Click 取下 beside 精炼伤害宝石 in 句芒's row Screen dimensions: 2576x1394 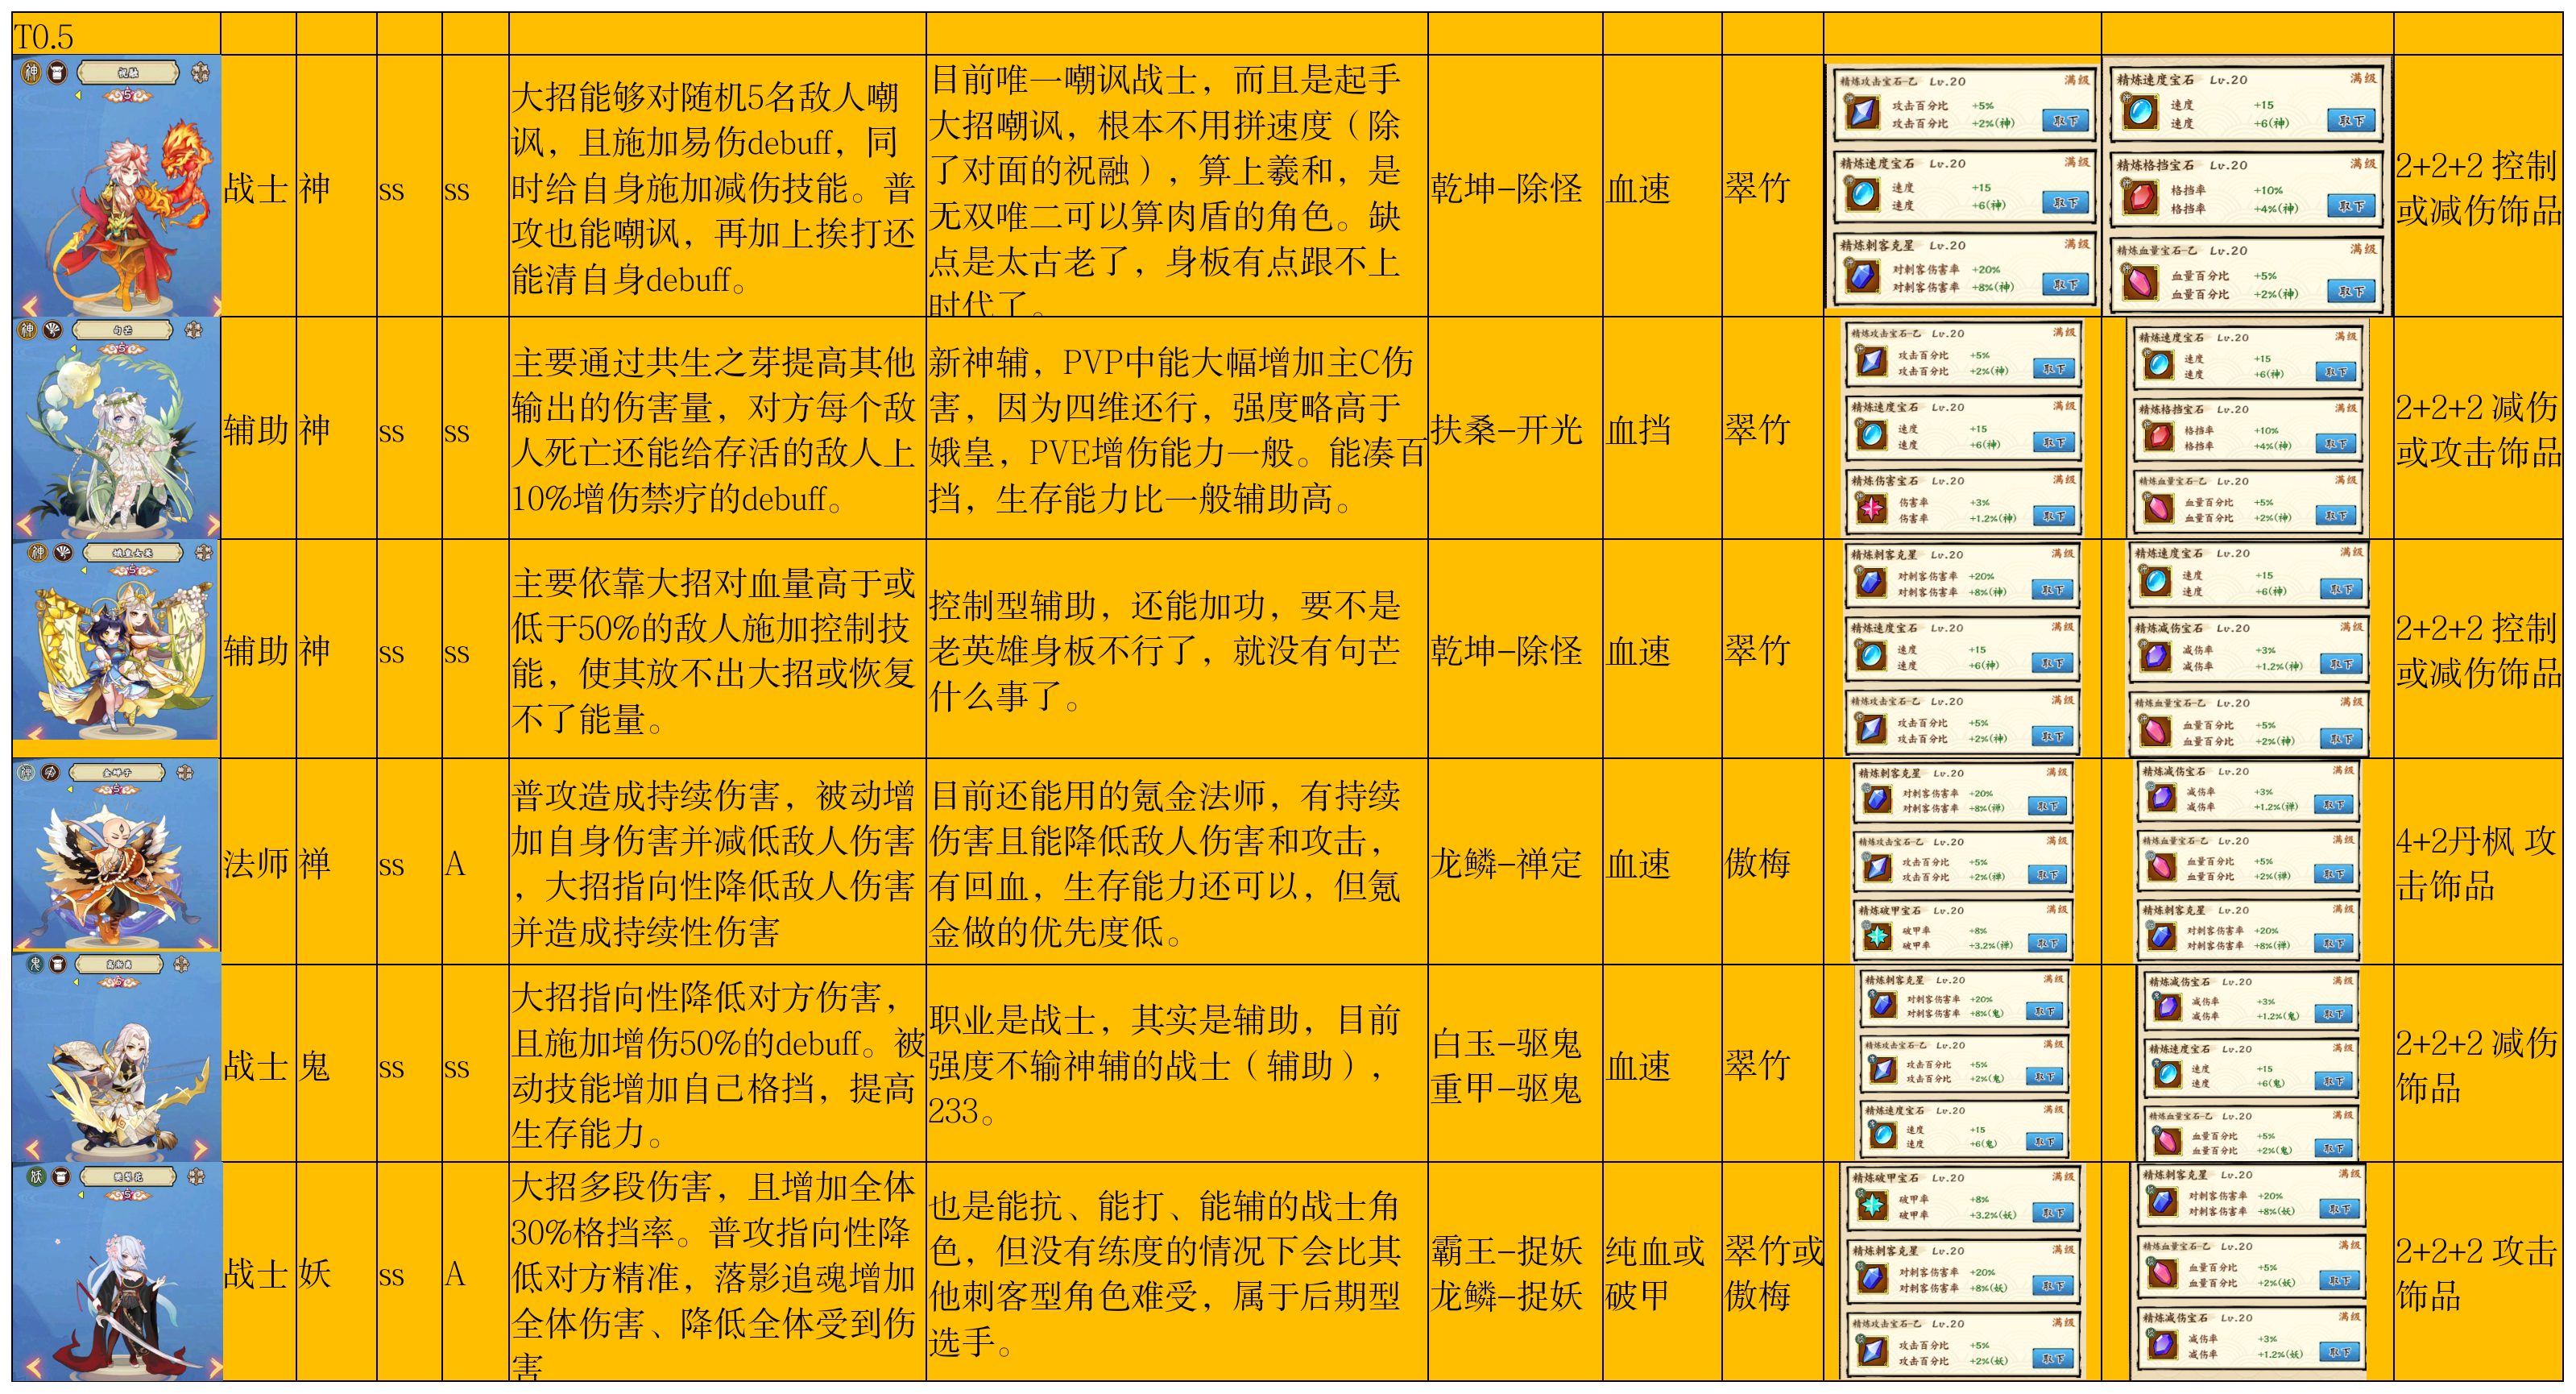coord(2054,516)
